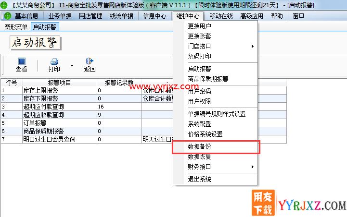
Task: Switch to the 图形菜单 tab
Action: click(16, 27)
